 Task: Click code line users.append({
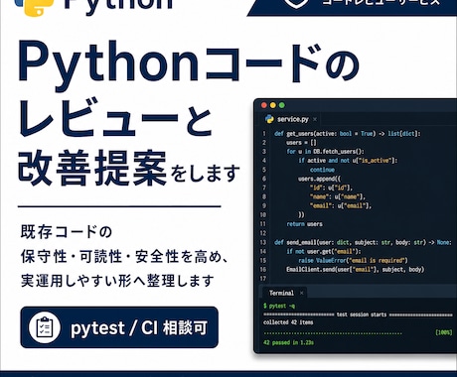click(x=320, y=179)
